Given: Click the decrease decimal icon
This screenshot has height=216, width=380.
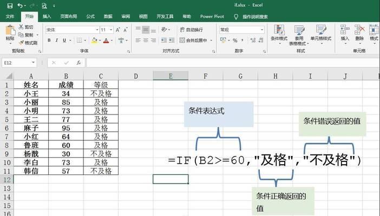Looking at the screenshot, I should click(x=261, y=40).
